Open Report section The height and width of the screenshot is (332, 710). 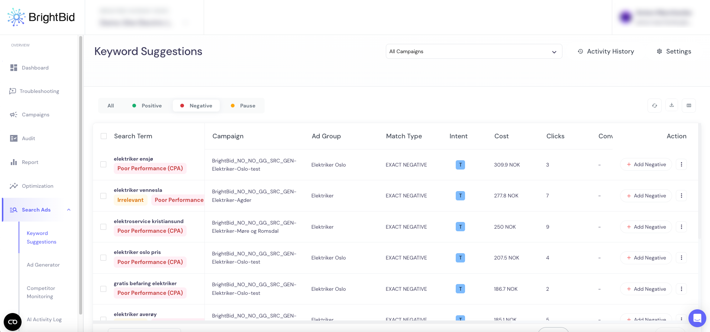pyautogui.click(x=24, y=162)
